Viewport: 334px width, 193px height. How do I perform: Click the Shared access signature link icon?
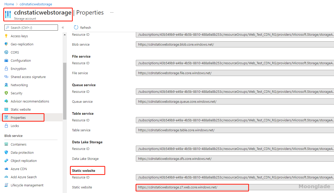point(6,77)
